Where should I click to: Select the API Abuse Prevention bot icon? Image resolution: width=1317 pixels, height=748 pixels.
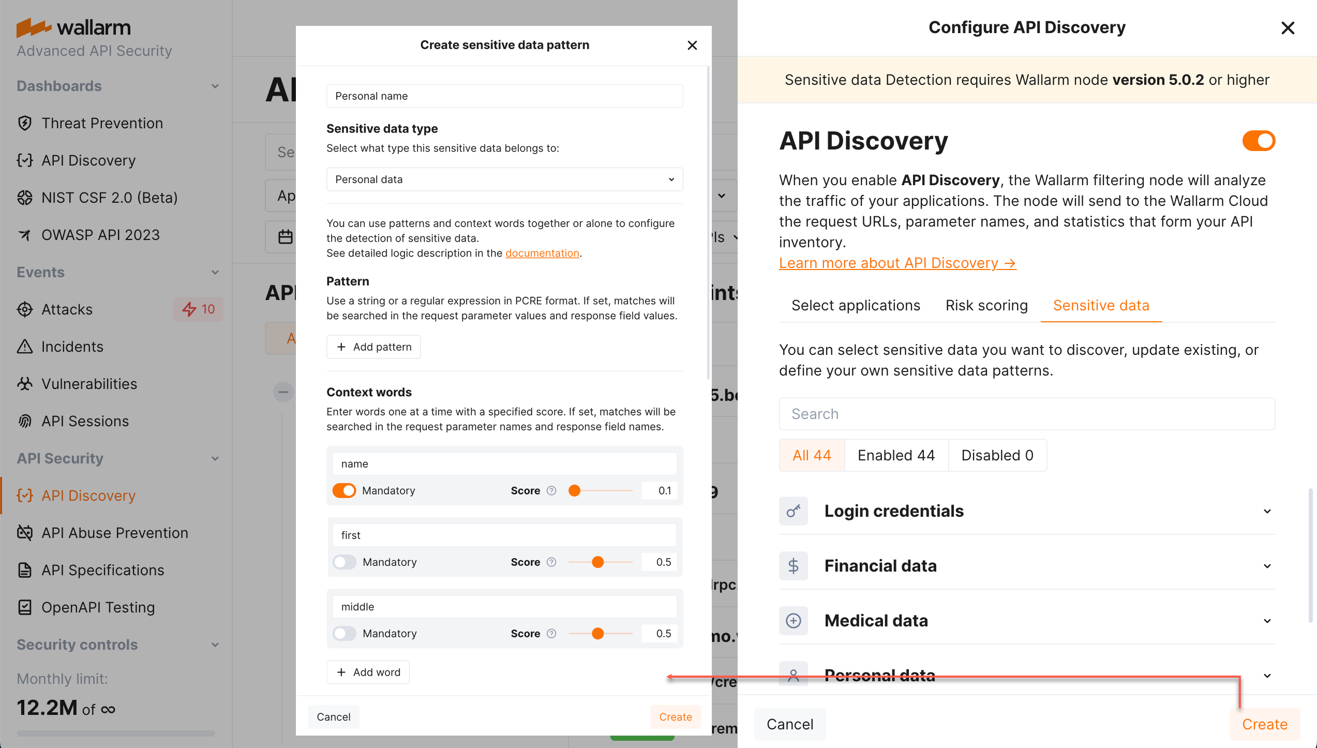click(x=24, y=533)
